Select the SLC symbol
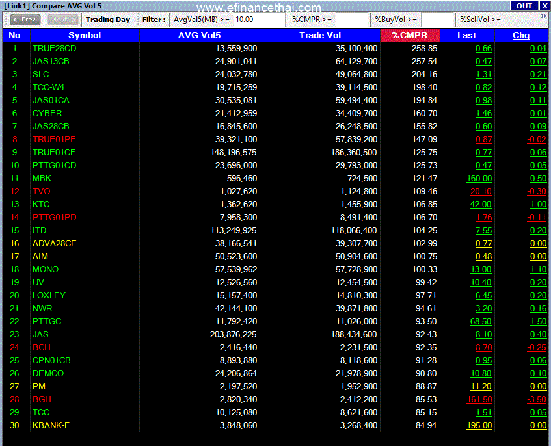 [41, 75]
